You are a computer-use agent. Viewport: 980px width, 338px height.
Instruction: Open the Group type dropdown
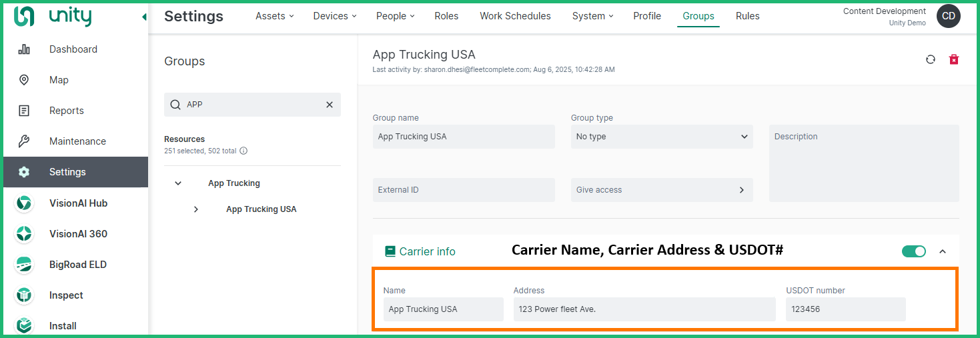[x=662, y=137]
